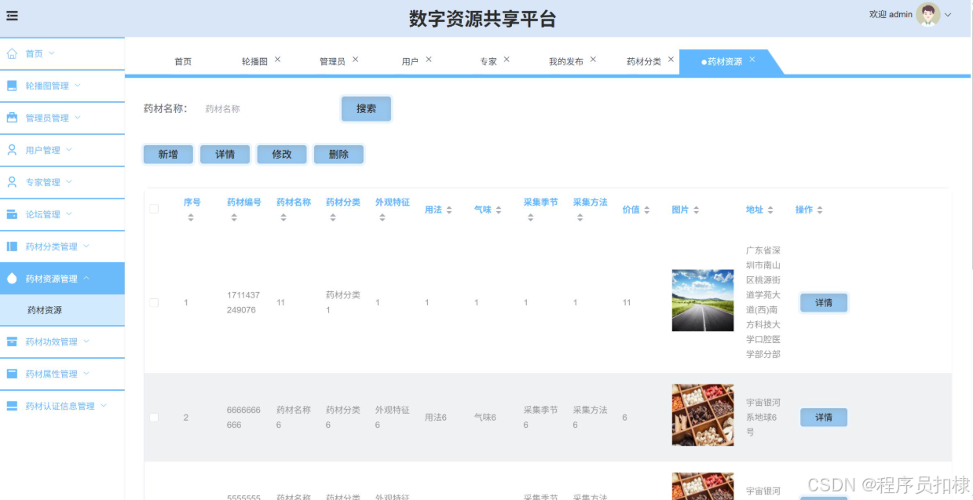Image resolution: width=973 pixels, height=500 pixels.
Task: Sort table by 药材编号 column
Action: pyautogui.click(x=234, y=217)
